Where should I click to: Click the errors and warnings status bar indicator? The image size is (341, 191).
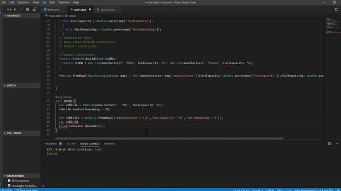click(x=7, y=190)
